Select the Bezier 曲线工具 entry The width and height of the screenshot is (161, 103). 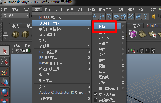[x=51, y=63]
